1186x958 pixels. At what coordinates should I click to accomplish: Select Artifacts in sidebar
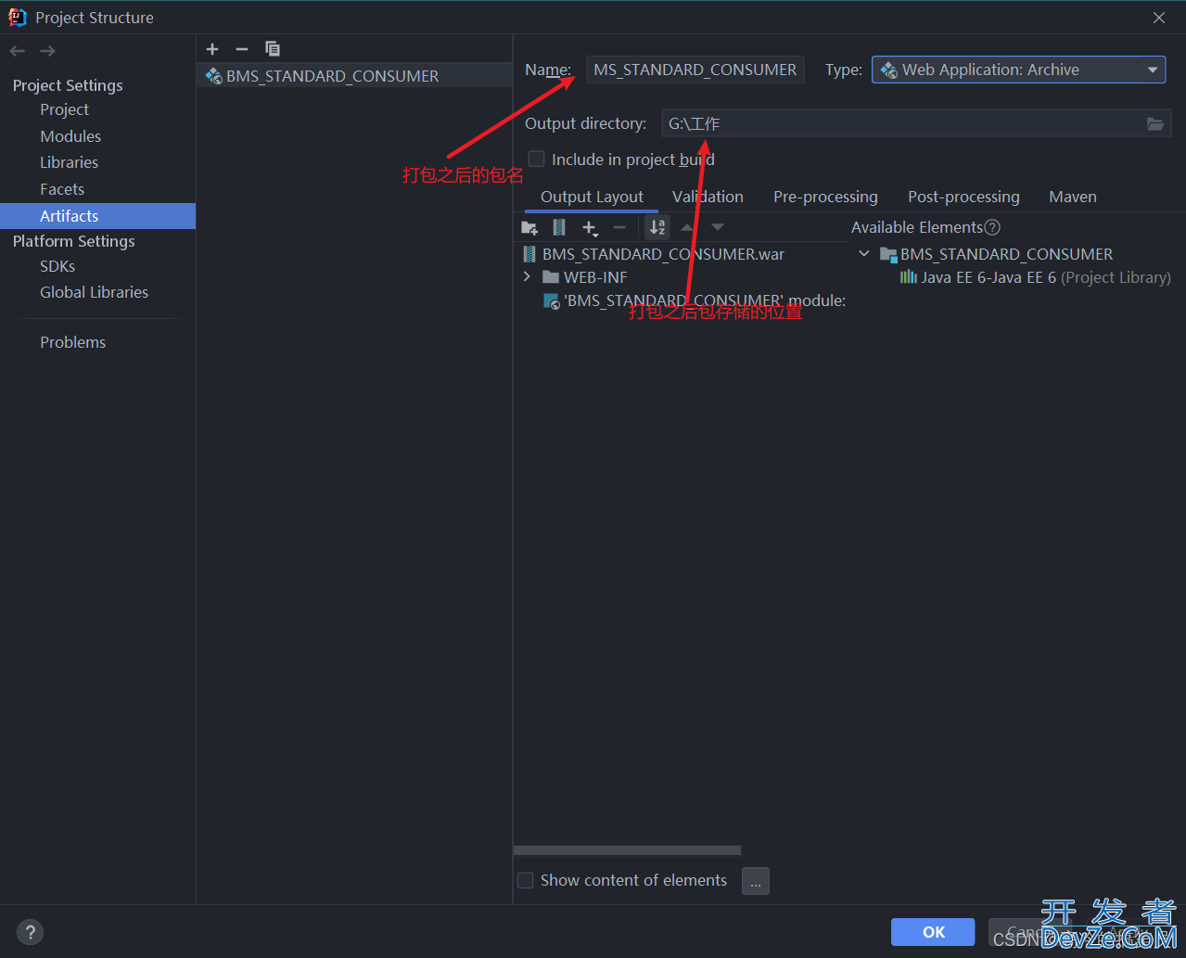(97, 216)
